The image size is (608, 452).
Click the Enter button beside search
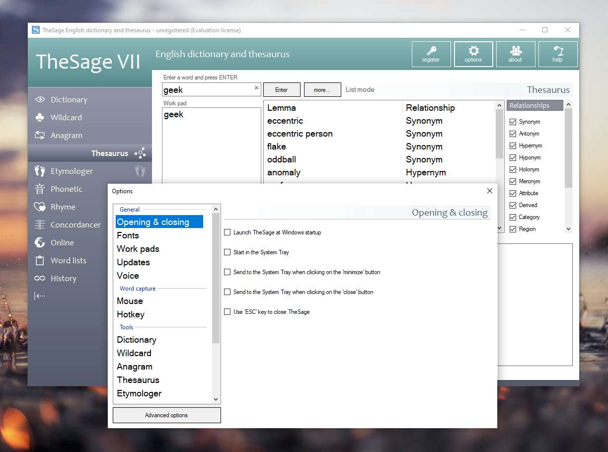[282, 90]
